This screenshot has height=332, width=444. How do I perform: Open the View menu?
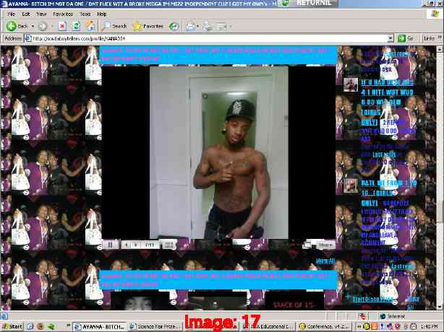[x=41, y=14]
